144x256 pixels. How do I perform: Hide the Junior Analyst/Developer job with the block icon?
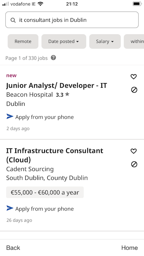click(134, 90)
